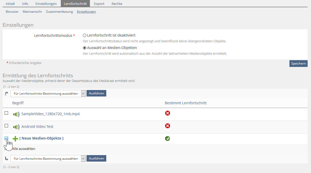Uncheck the Neue Medien-Objekte checkbox
This screenshot has height=173, width=311.
pos(6,139)
